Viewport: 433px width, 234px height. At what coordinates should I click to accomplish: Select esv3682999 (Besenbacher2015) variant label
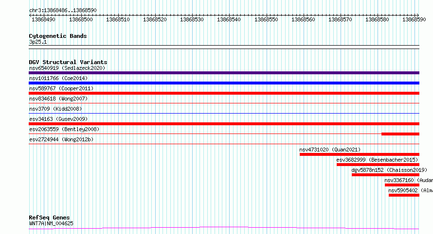pyautogui.click(x=377, y=160)
